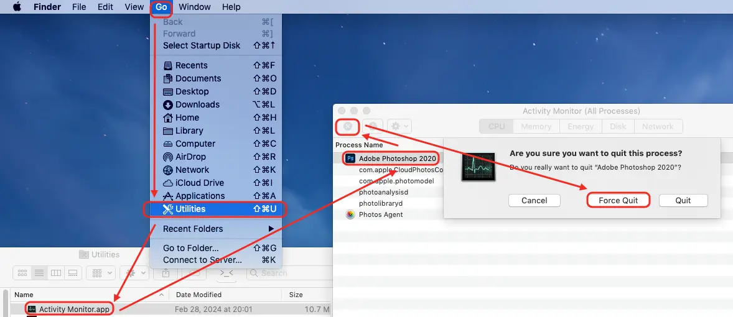Open the Finder group-by dropdown
Viewport: 733px width, 317px height.
[100, 273]
